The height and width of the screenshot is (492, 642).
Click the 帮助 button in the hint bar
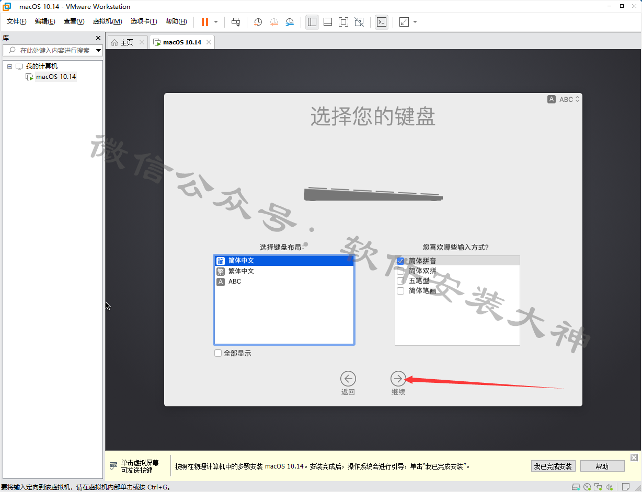(x=602, y=466)
